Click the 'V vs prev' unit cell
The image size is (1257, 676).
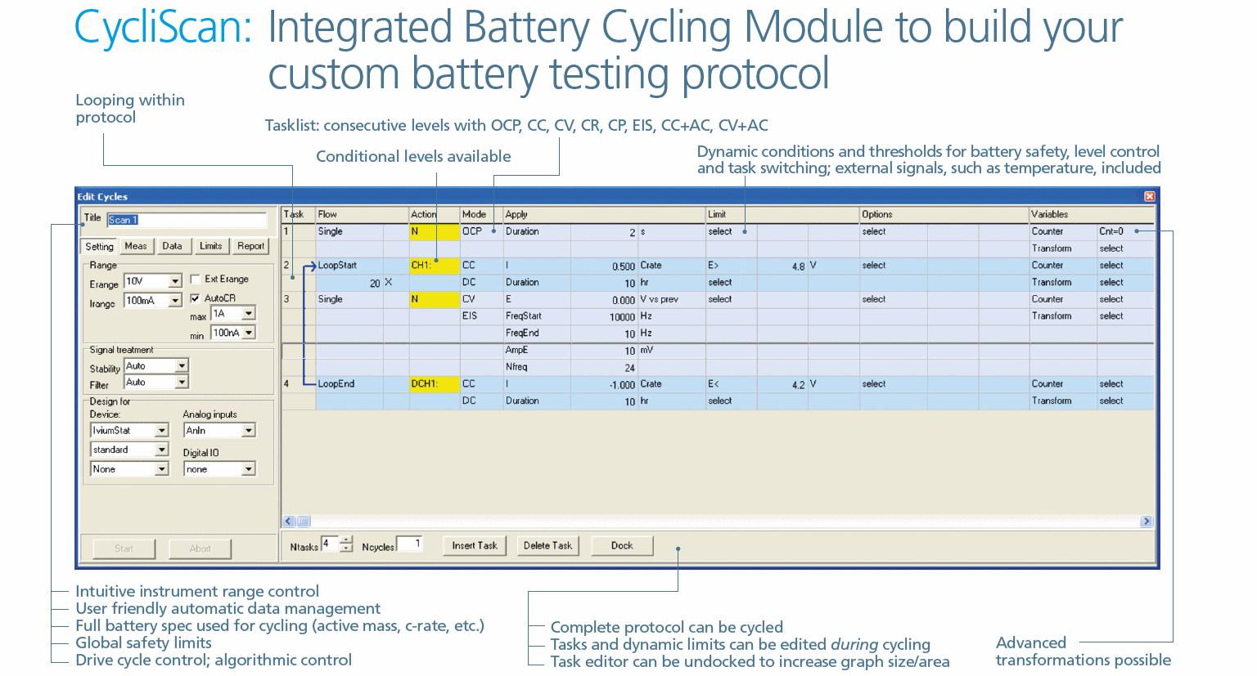tap(671, 299)
